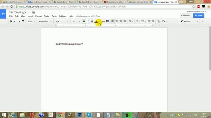Image resolution: width=211 pixels, height=118 pixels.
Task: Click the blue Share button
Action: pos(198,15)
